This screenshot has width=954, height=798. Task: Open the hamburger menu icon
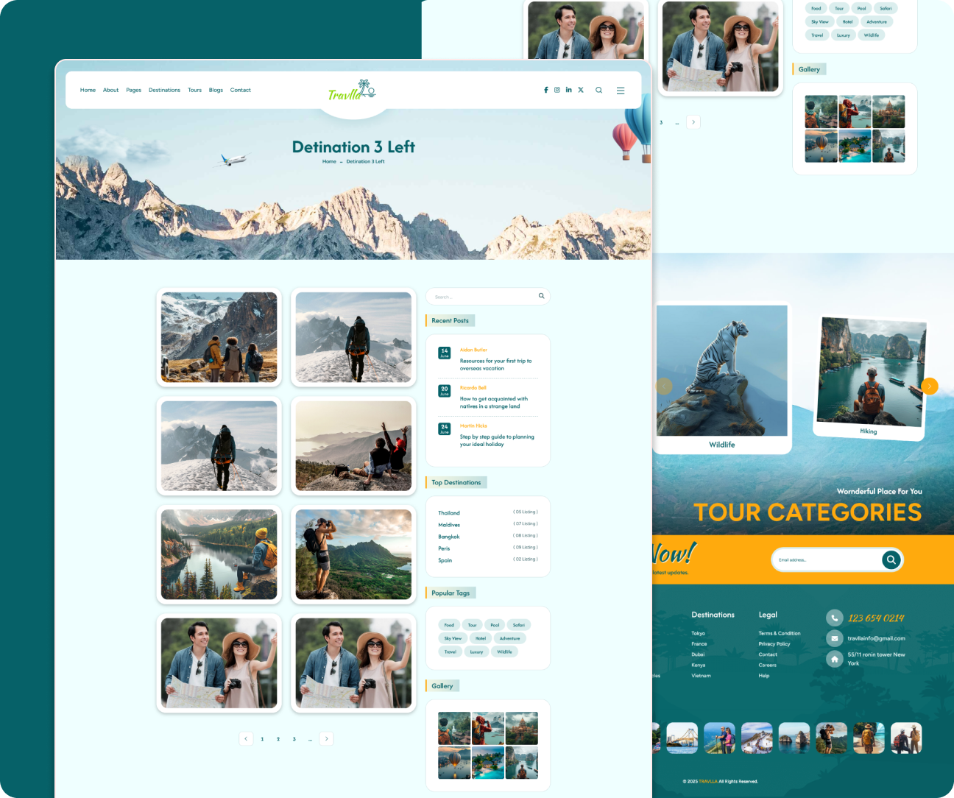tap(621, 91)
